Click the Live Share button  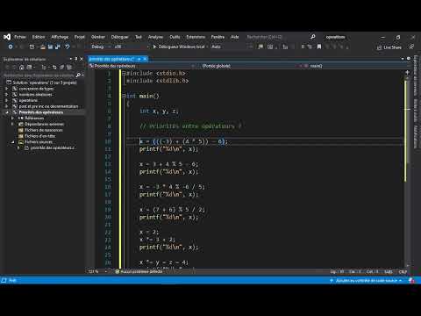tap(389, 47)
